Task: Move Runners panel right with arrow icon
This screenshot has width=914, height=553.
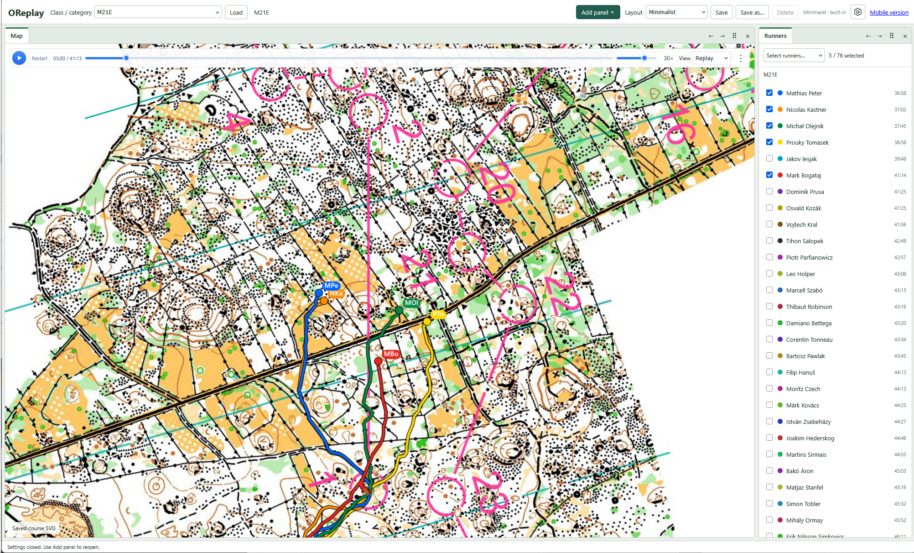Action: [x=879, y=36]
